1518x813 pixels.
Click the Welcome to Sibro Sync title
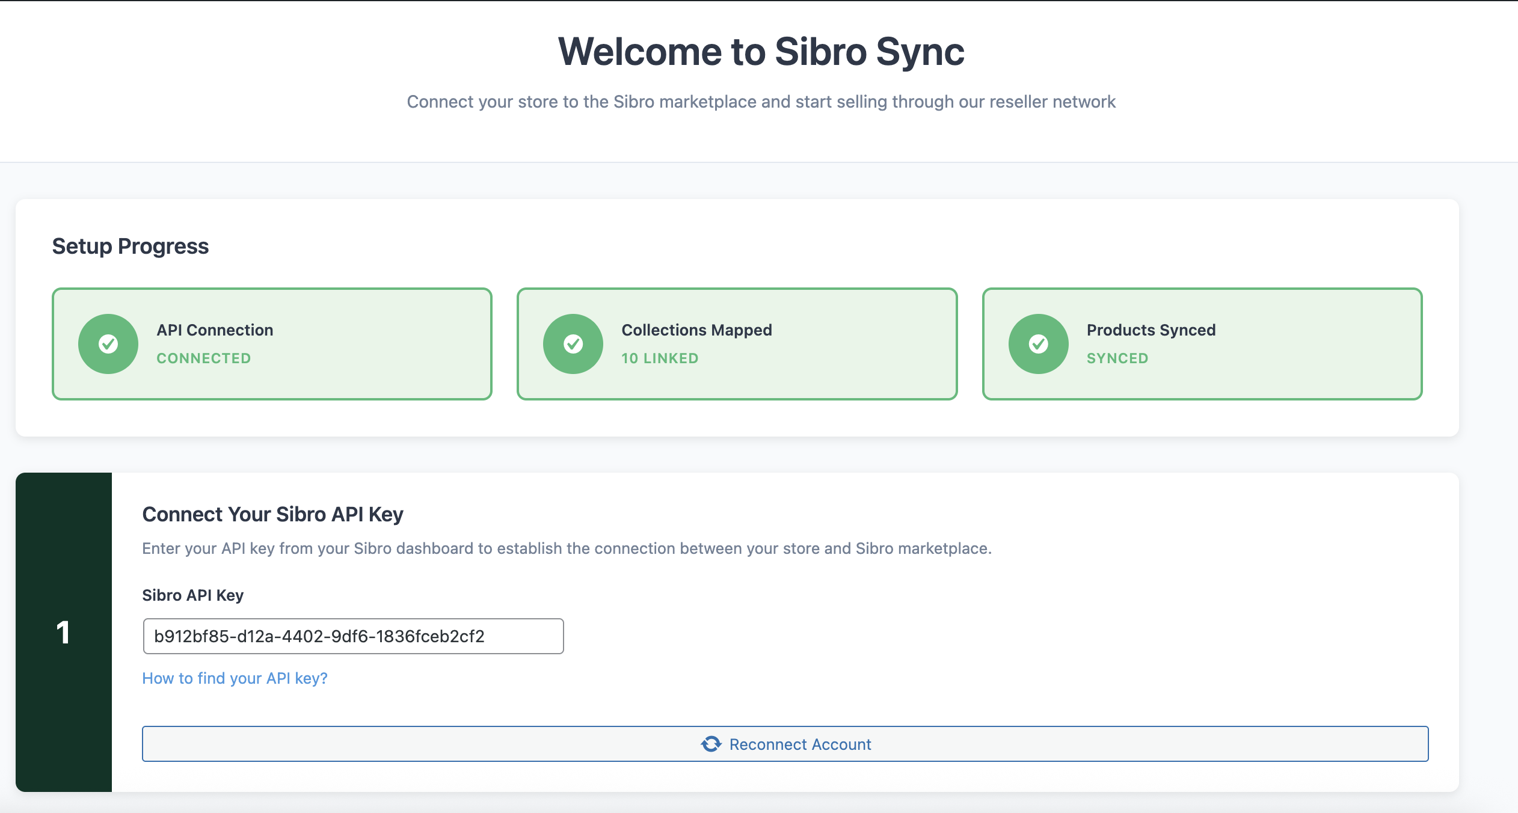coord(761,52)
